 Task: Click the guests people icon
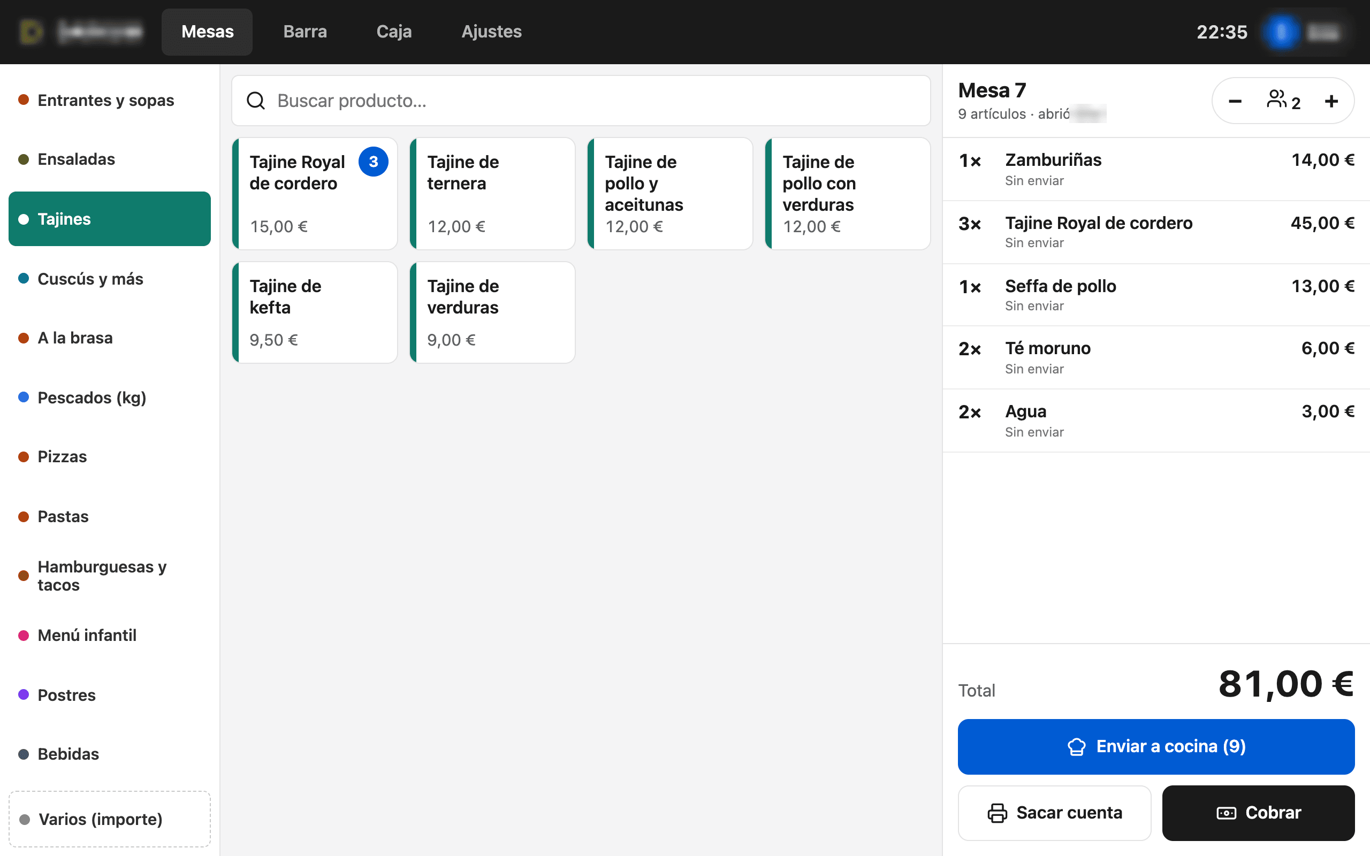[1276, 100]
